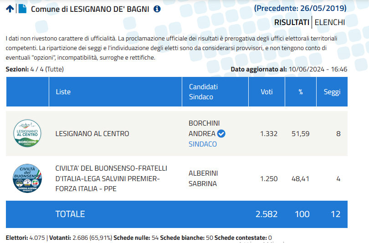This screenshot has height=243, width=369.
Task: Click the SINDACO label under Borchini
Action: point(203,144)
